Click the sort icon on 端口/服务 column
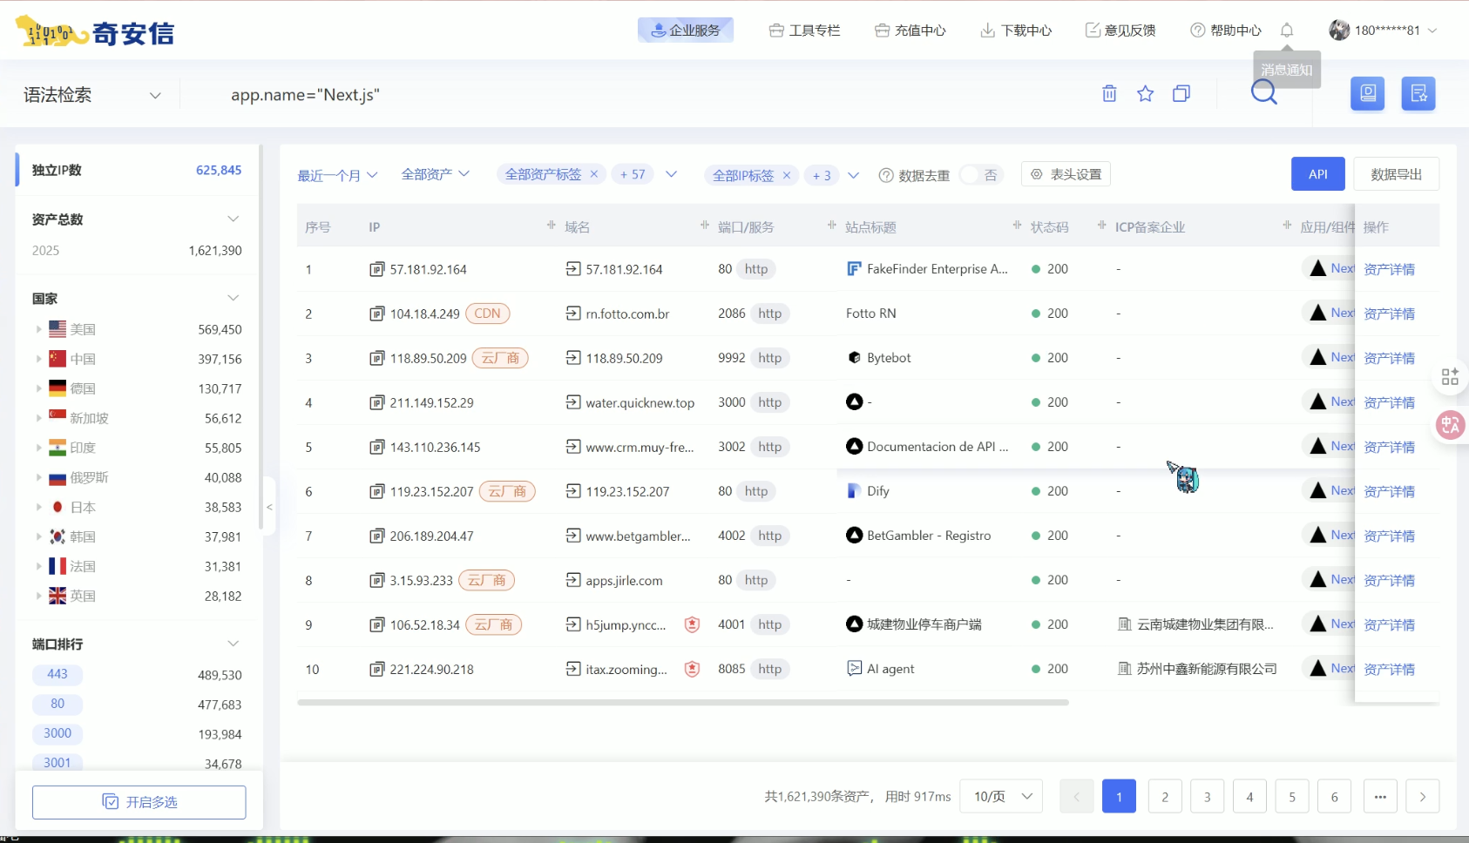The image size is (1469, 843). (x=831, y=226)
